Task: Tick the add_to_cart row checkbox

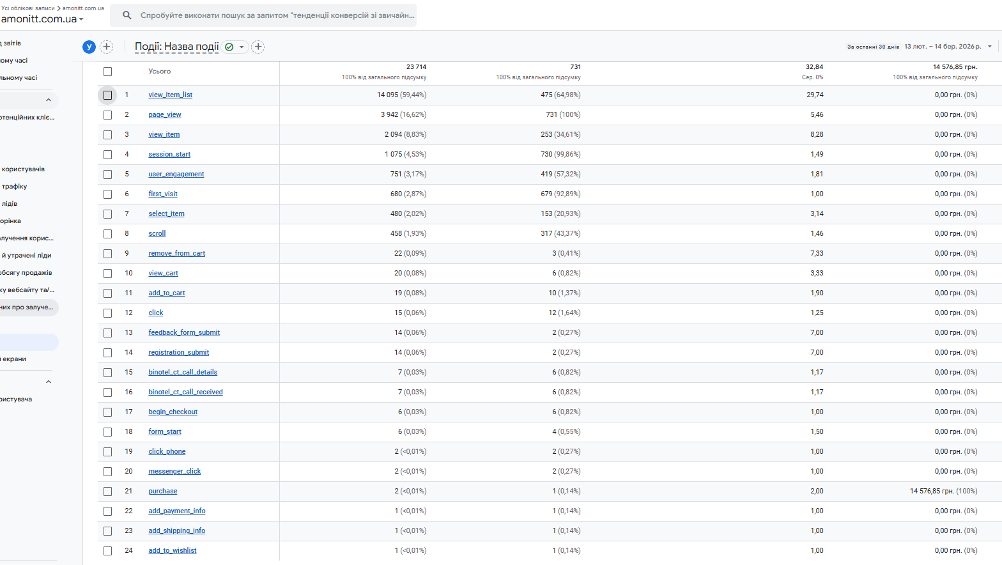Action: pos(107,293)
